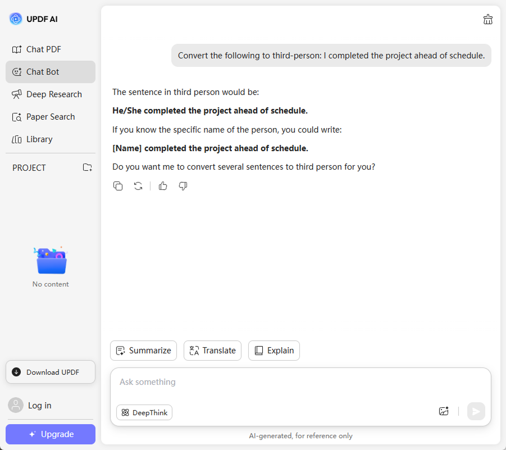Viewport: 506px width, 450px height.
Task: Choose the Translate quick action
Action: 212,351
